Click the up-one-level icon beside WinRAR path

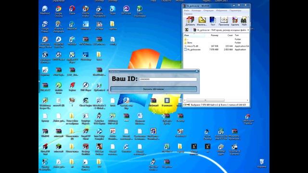[x=187, y=30]
